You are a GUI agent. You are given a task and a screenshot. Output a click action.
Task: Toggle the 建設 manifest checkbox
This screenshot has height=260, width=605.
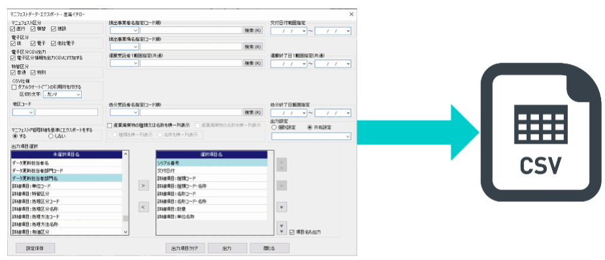click(x=53, y=29)
